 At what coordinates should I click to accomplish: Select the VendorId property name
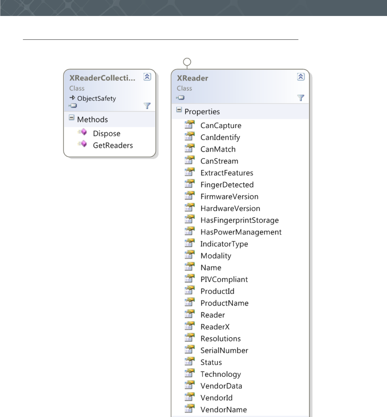point(216,398)
